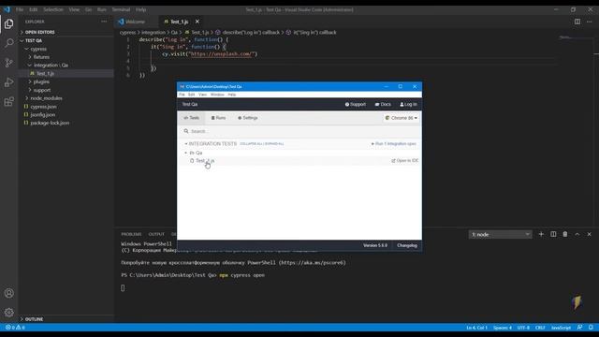Open the View menu in Cypress window
Screen dimensions: 599x337
[x=202, y=95]
